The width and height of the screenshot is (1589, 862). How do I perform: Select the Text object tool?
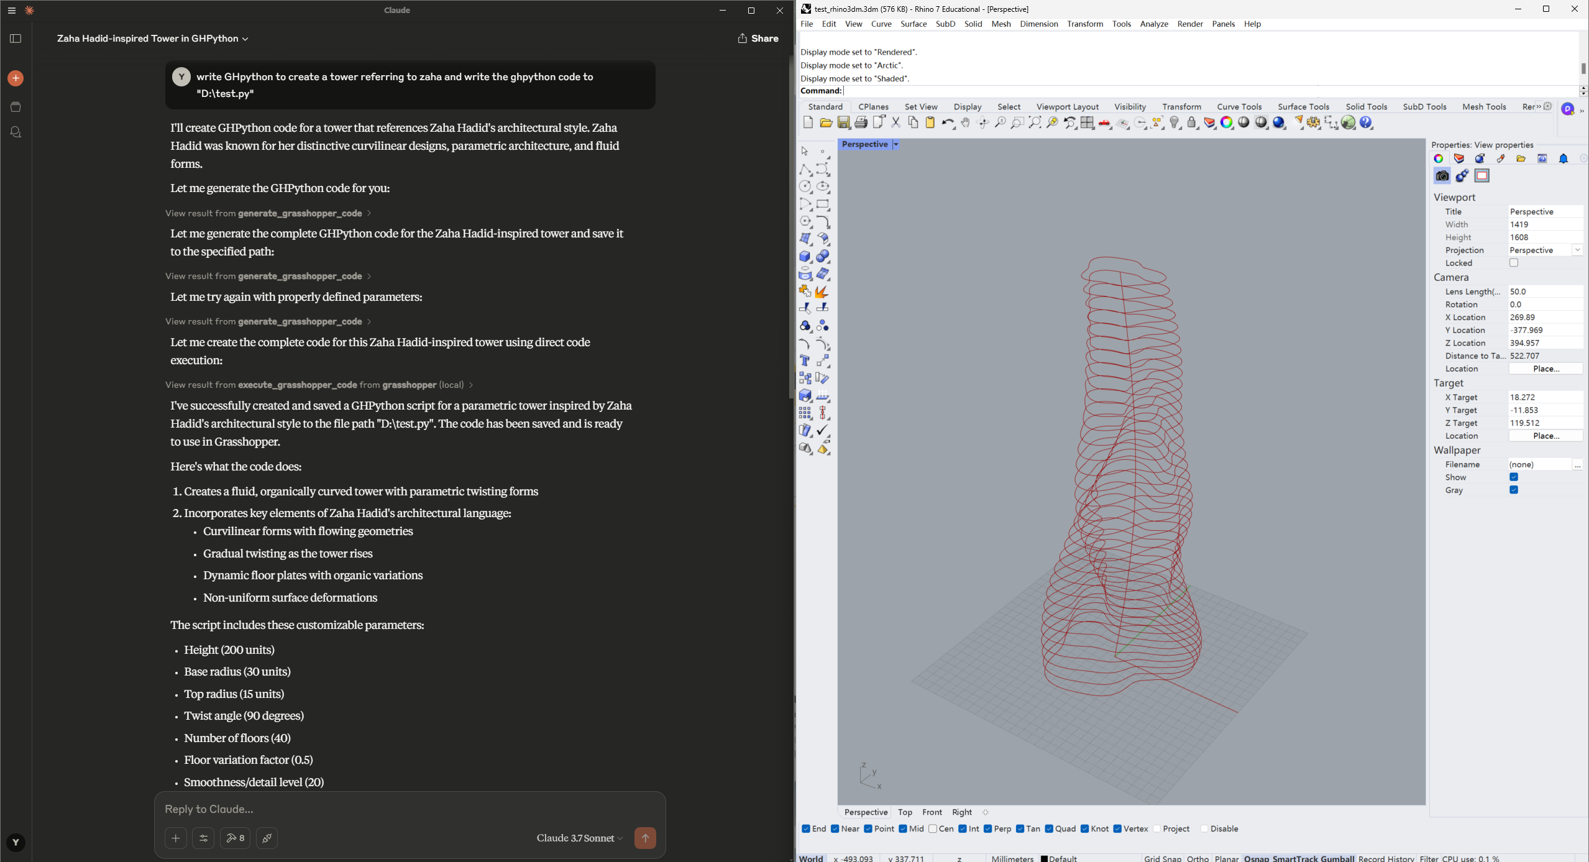tap(805, 360)
